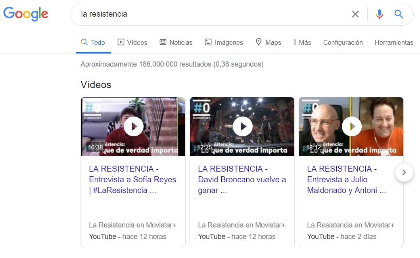Open the Entrevista a Sofía Reyes title link
This screenshot has height=258, width=420.
(x=132, y=180)
